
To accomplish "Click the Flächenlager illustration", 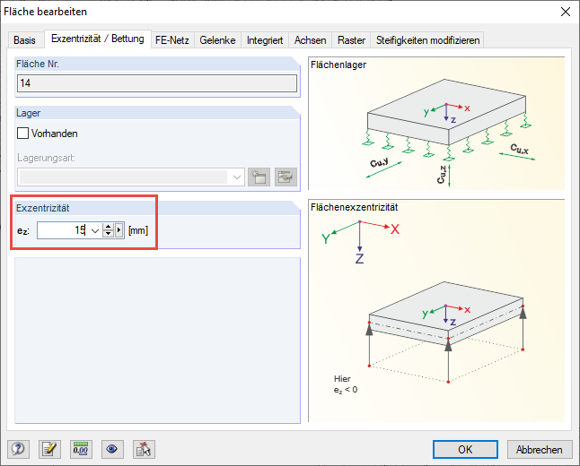I will 436,124.
